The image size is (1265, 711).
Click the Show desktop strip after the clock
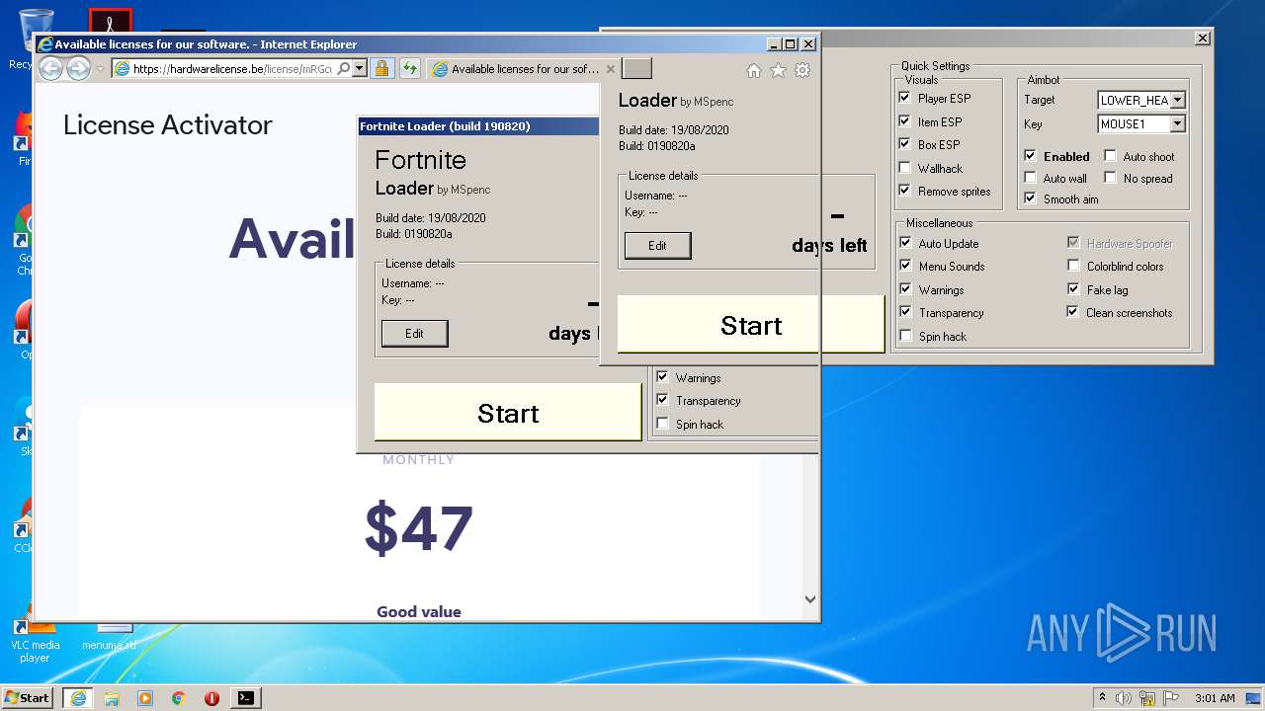click(x=1253, y=697)
